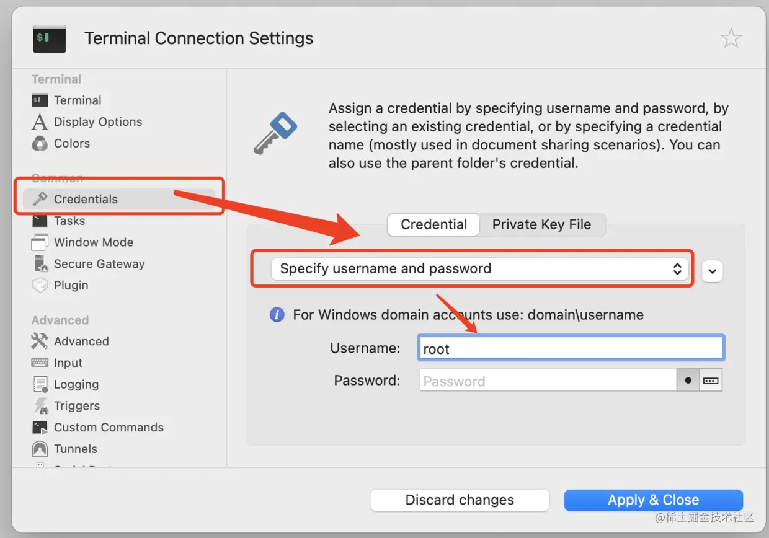The width and height of the screenshot is (769, 538).
Task: Select Terminal in the sidebar
Action: point(78,100)
